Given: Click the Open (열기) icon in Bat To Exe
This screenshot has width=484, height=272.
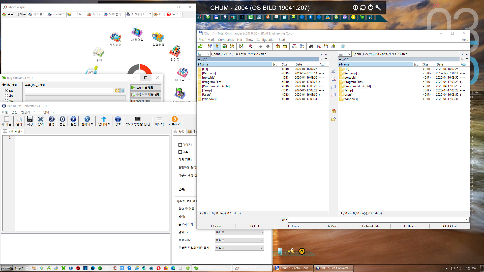Looking at the screenshot, I should tap(19, 121).
